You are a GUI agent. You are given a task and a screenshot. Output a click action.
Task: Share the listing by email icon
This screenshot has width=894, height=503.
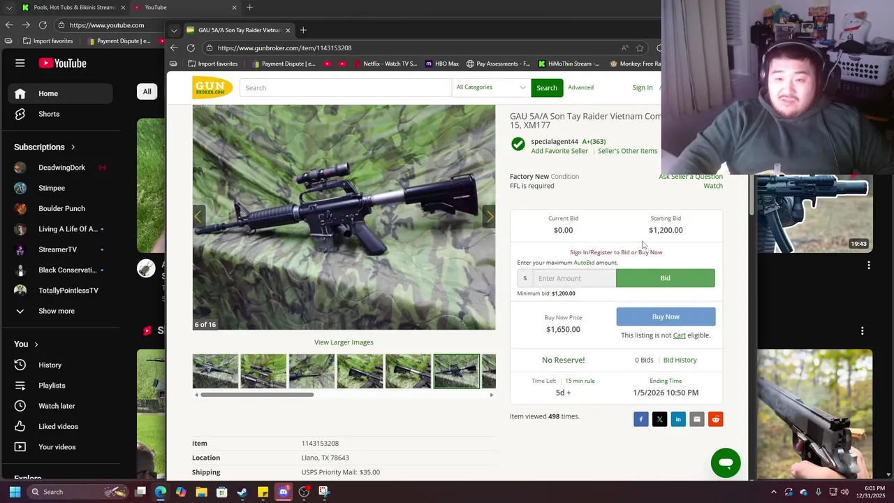coord(696,419)
